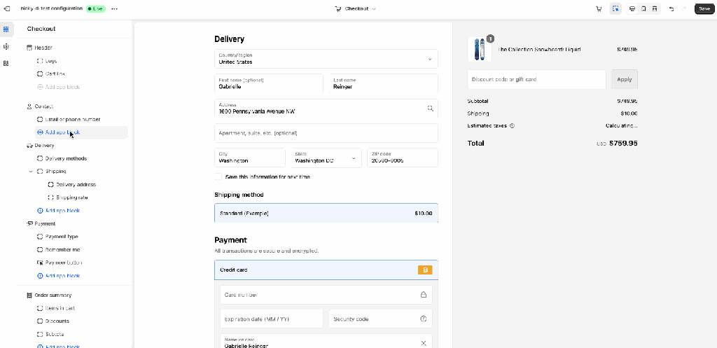Toggle the inspector selection tool icon
This screenshot has width=717, height=348.
click(615, 9)
